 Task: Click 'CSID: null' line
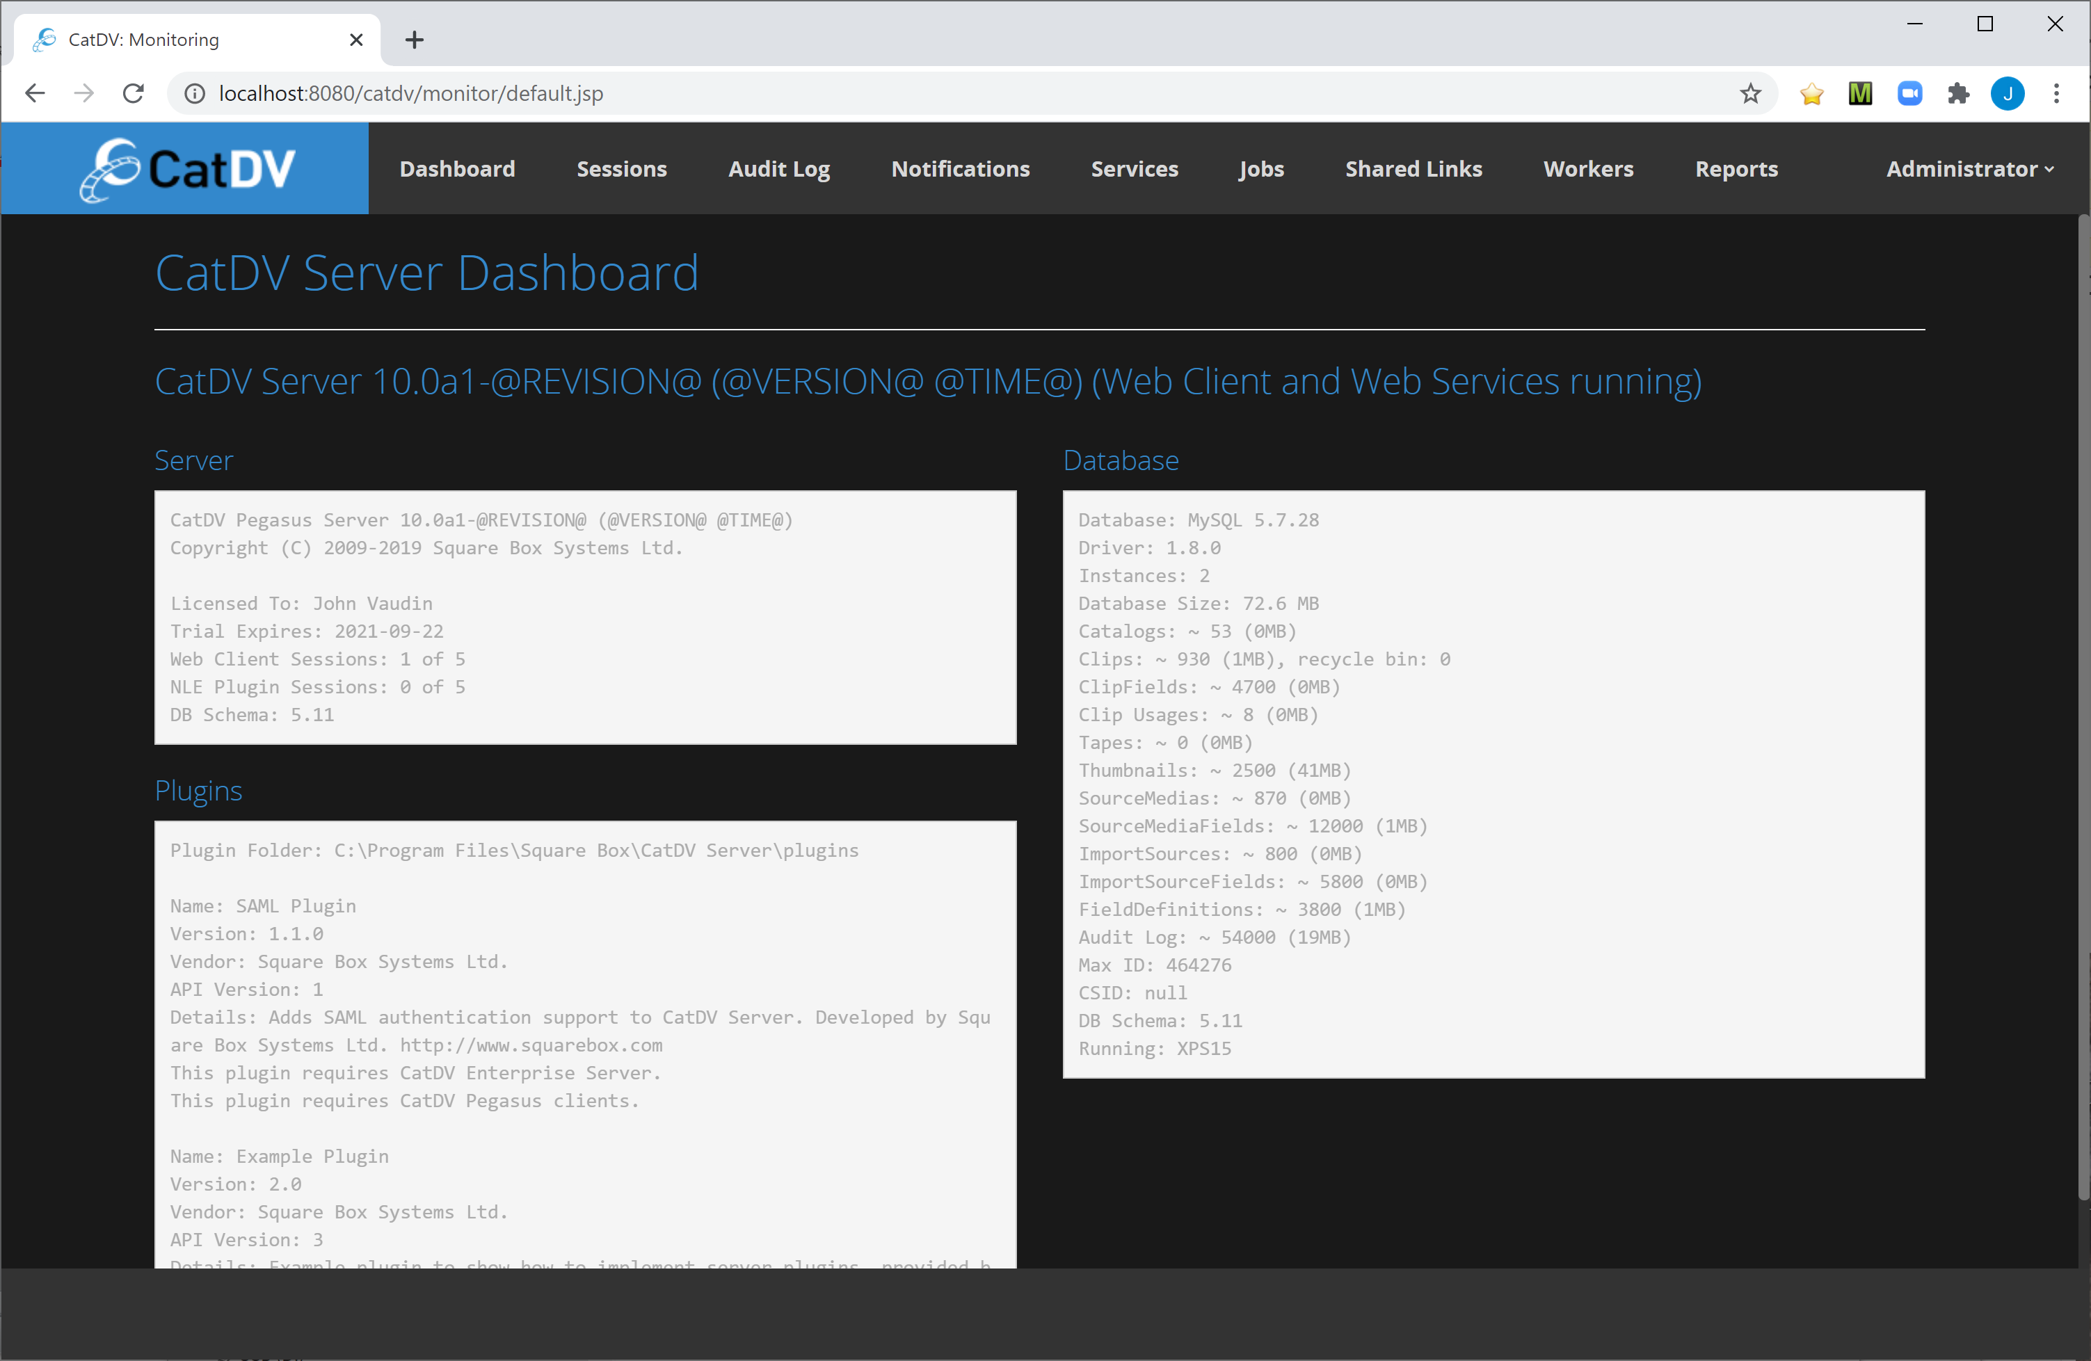point(1132,993)
